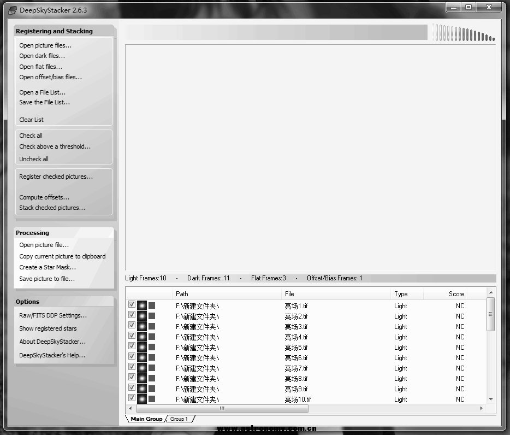Viewport: 510px width, 435px height.
Task: Click the star thumbnail icon for 亮场4.tif
Action: (x=142, y=337)
